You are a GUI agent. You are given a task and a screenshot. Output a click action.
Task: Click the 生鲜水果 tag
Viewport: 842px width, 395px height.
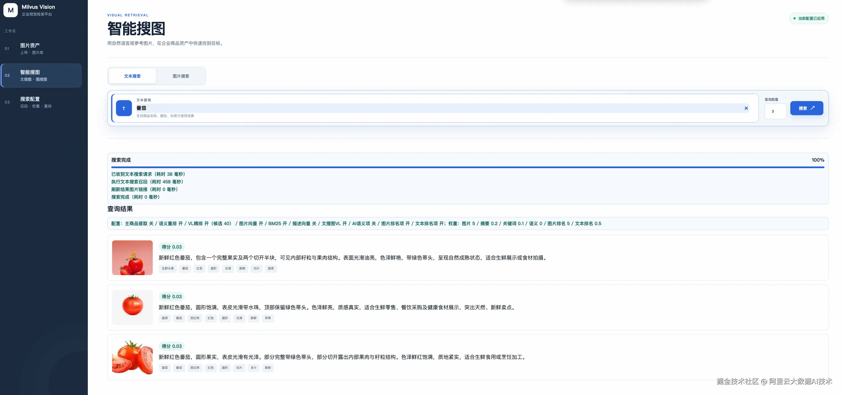(168, 269)
